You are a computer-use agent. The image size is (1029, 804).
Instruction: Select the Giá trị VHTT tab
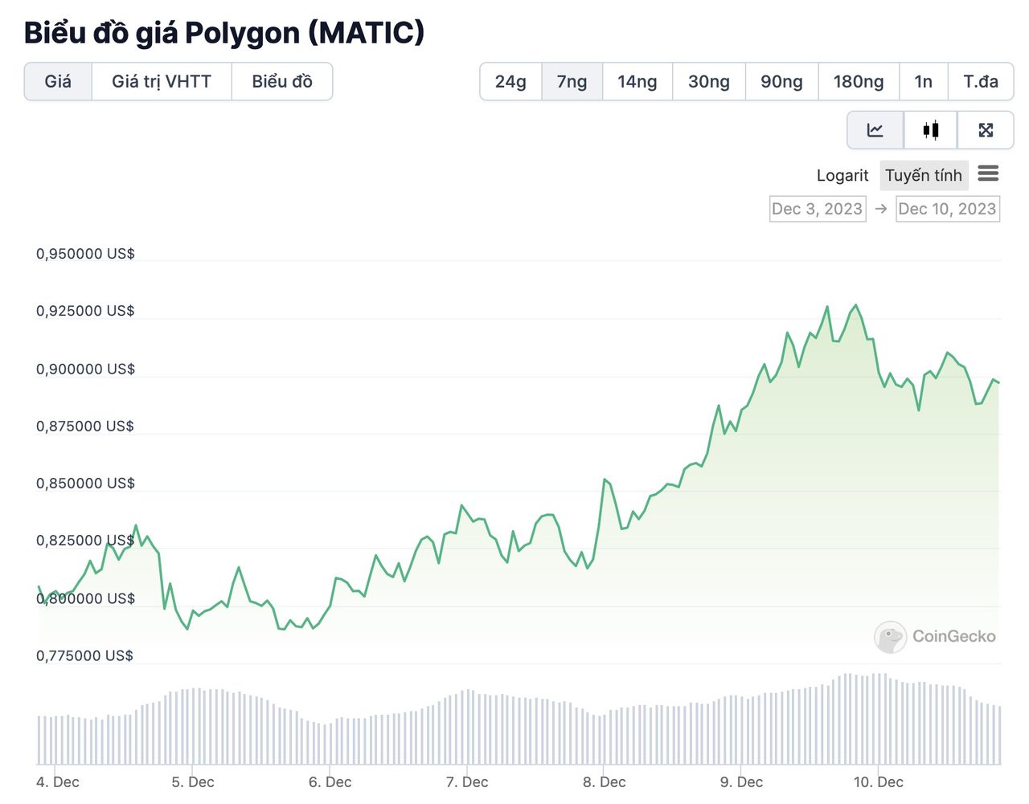click(x=162, y=81)
